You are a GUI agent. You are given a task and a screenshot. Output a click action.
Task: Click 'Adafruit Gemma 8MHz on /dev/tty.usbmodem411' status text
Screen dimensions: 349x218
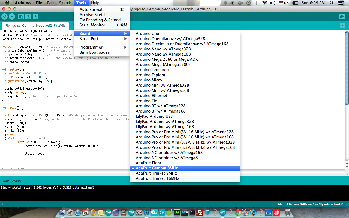pos(310,204)
